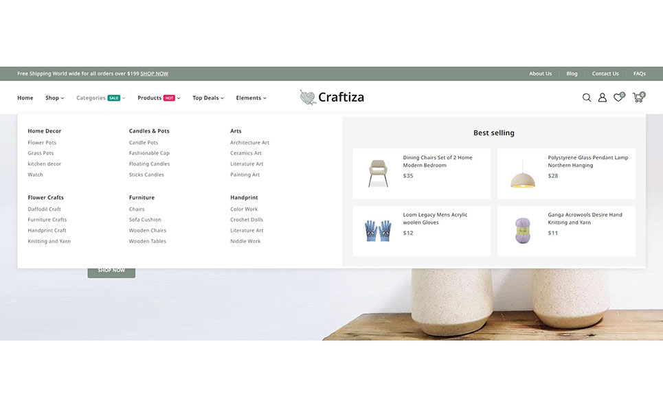Click the search magnifier icon
Image resolution: width=663 pixels, height=412 pixels.
pyautogui.click(x=587, y=98)
